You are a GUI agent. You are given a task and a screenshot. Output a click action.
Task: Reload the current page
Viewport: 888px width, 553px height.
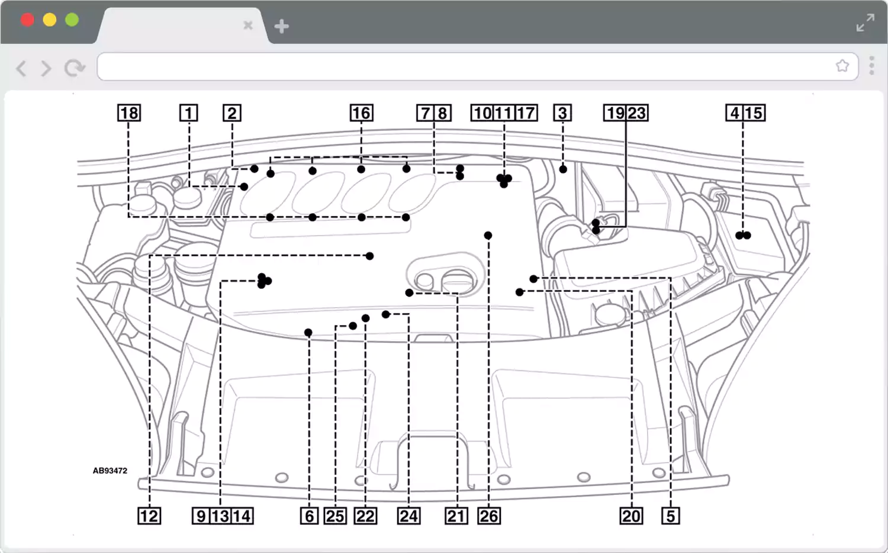tap(73, 69)
